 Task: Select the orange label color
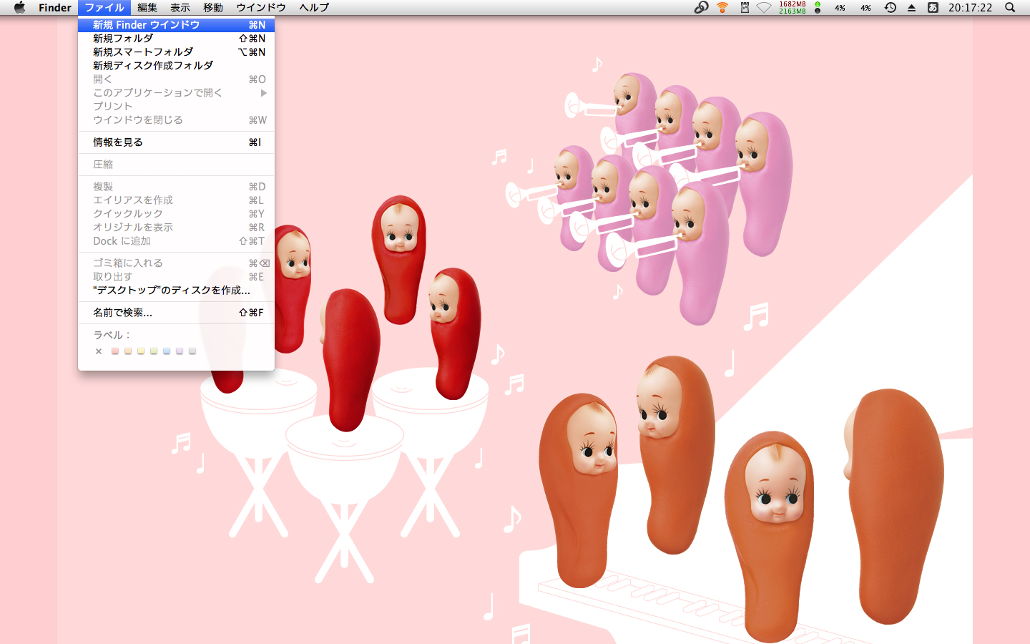pyautogui.click(x=128, y=351)
